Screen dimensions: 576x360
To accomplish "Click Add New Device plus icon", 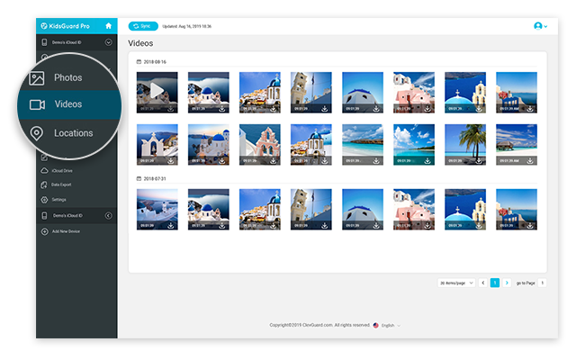I will (x=45, y=231).
